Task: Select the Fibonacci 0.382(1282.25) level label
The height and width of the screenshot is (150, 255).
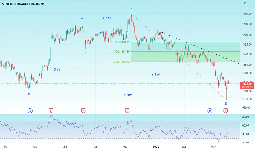Action: pyautogui.click(x=121, y=62)
